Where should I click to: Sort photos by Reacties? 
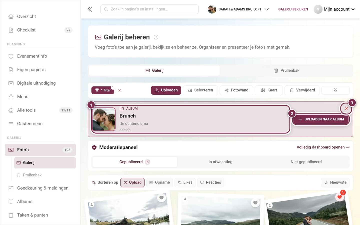pyautogui.click(x=210, y=182)
